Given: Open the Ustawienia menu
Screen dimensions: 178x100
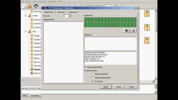Looking at the screenshot, I should coord(52,1).
